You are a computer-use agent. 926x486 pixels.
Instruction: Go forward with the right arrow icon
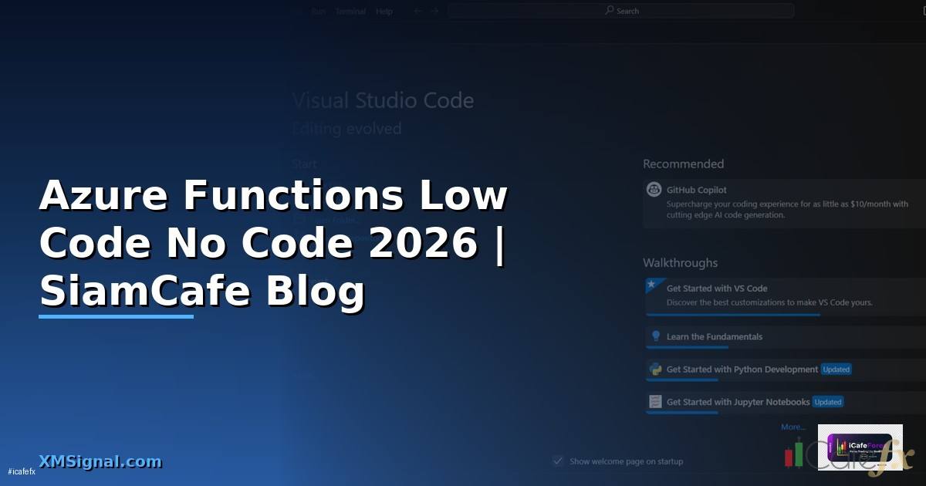click(434, 11)
